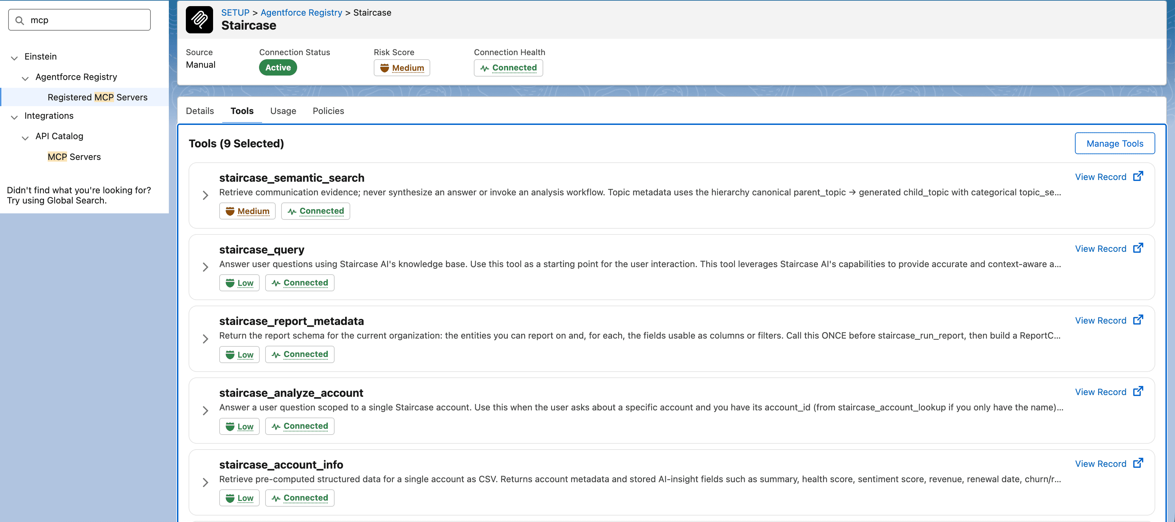This screenshot has width=1175, height=522.
Task: Click the staircase_semantic_search tool title
Action: [292, 178]
